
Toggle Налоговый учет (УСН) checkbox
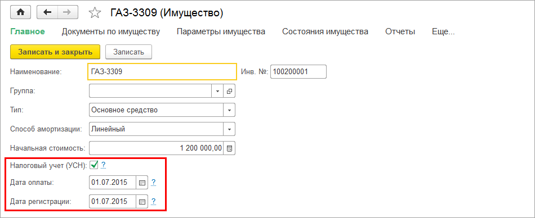coord(94,165)
